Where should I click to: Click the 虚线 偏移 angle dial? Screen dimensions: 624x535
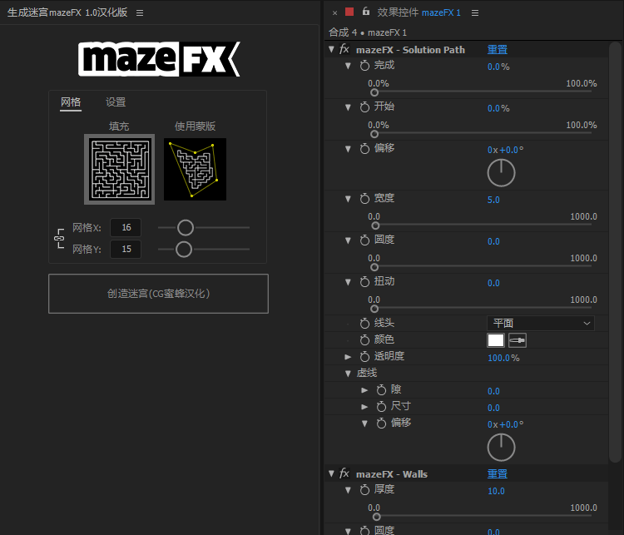[501, 448]
